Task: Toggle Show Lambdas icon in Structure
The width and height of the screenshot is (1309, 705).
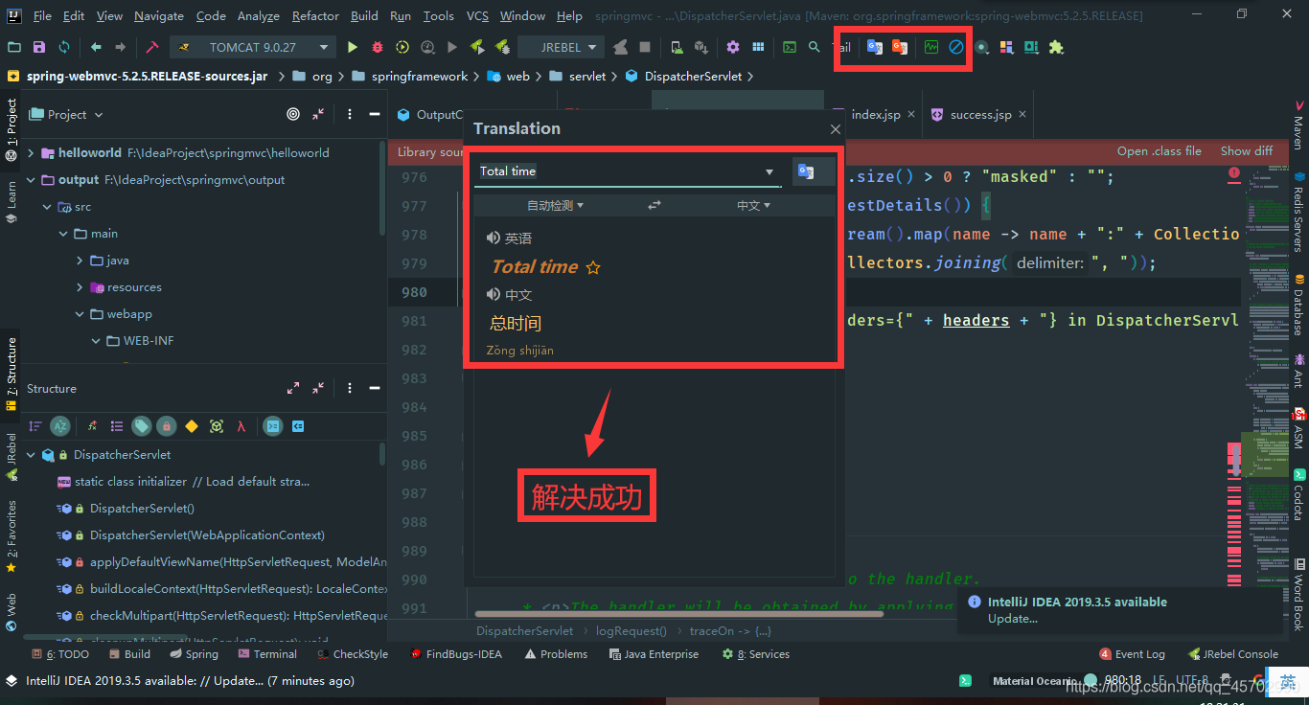Action: coord(241,426)
